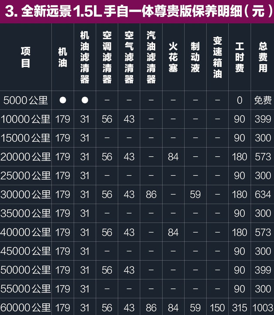Select the 634 total cost cell
Screen dimensions: 274x315
[x=263, y=194]
